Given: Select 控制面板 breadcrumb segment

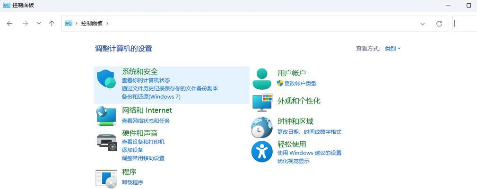Looking at the screenshot, I should 92,24.
